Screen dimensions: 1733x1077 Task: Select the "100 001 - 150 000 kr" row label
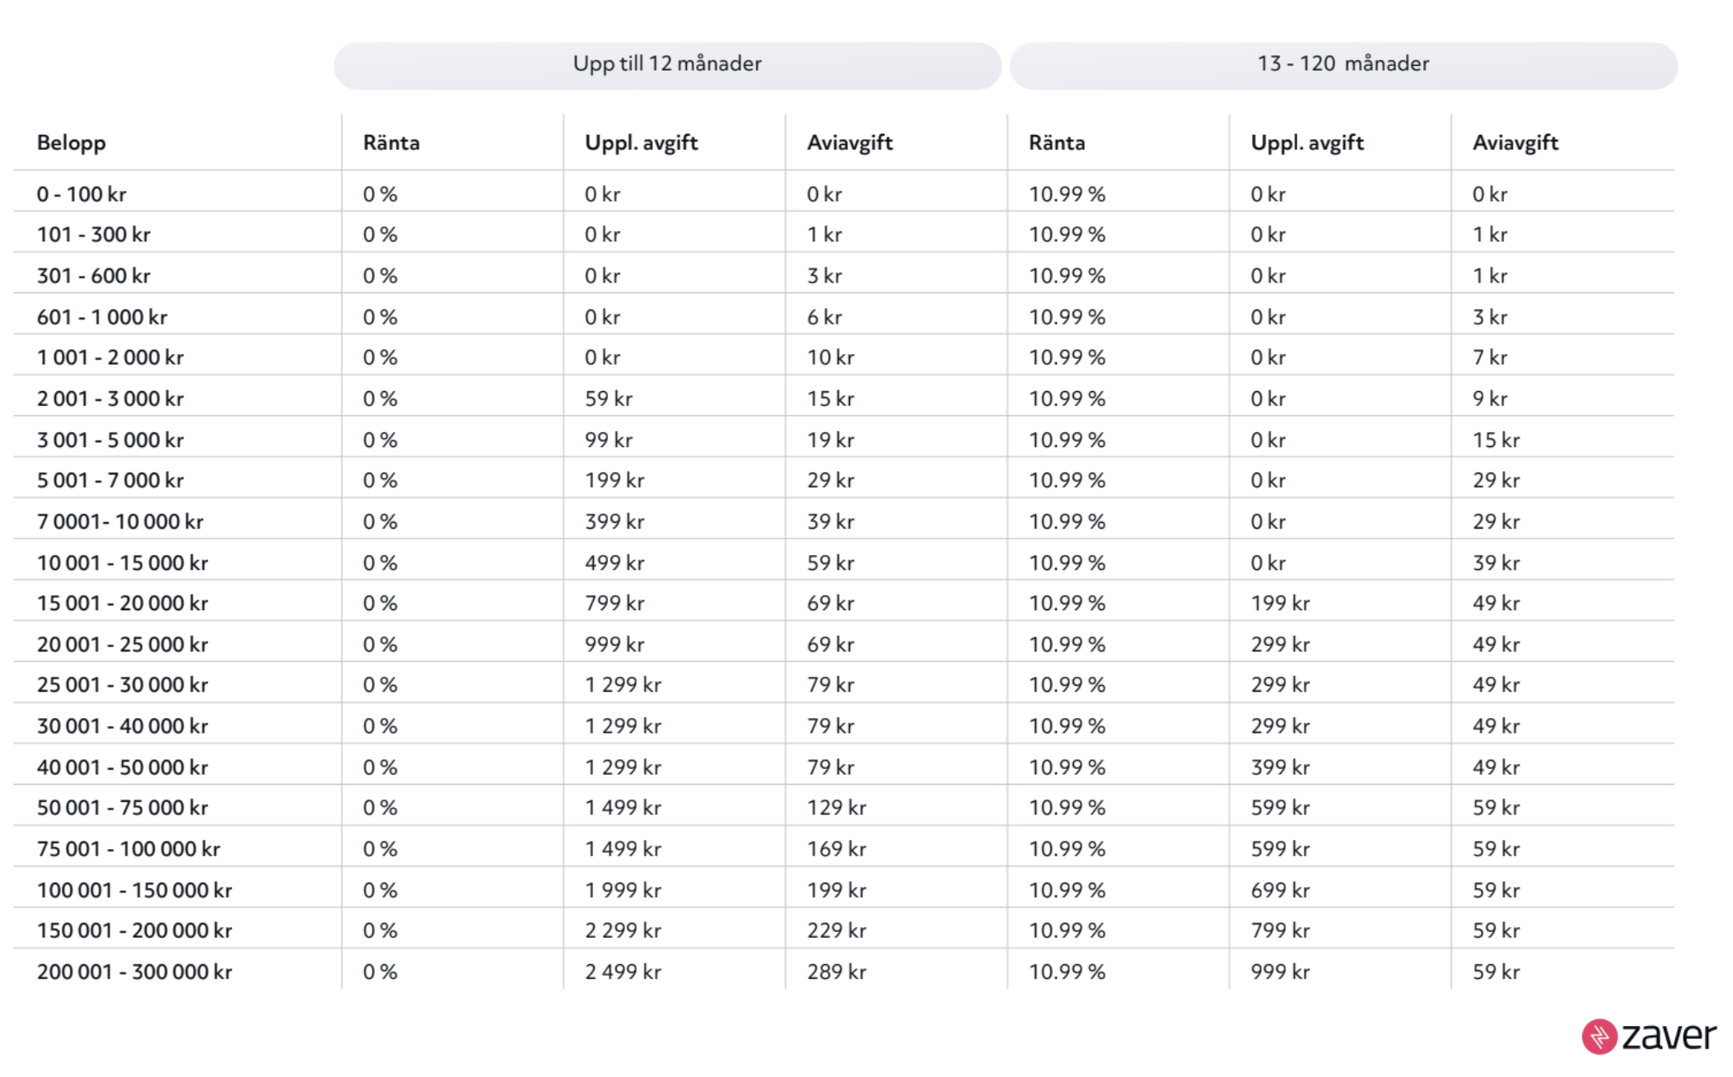(x=134, y=891)
